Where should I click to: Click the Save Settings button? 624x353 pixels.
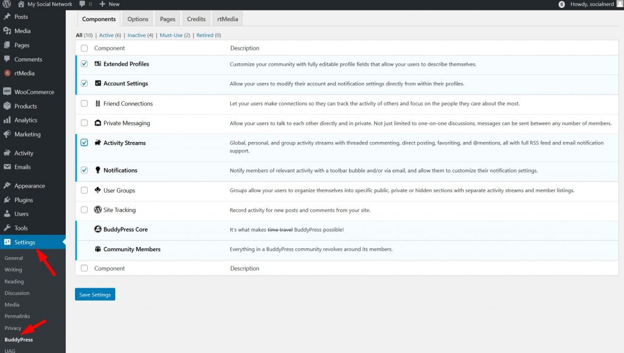tap(95, 294)
